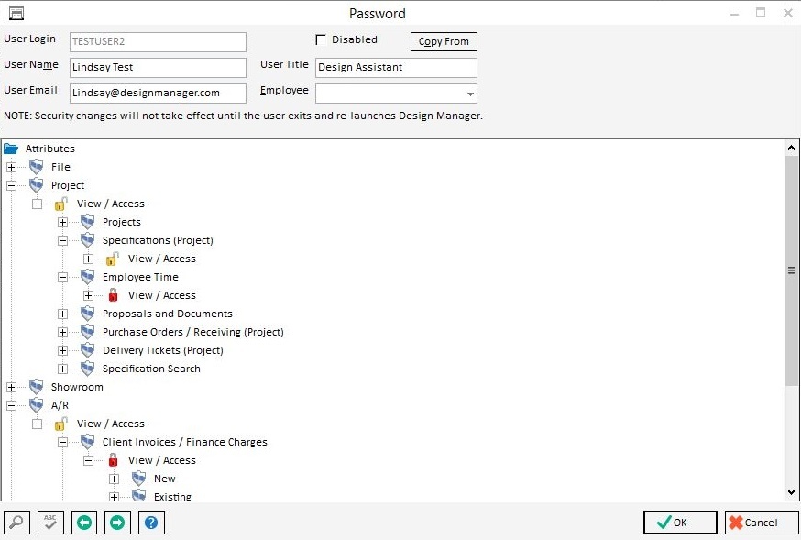Click the red padlock on Employee Time View/Access
This screenshot has height=540, width=801.
tap(112, 294)
